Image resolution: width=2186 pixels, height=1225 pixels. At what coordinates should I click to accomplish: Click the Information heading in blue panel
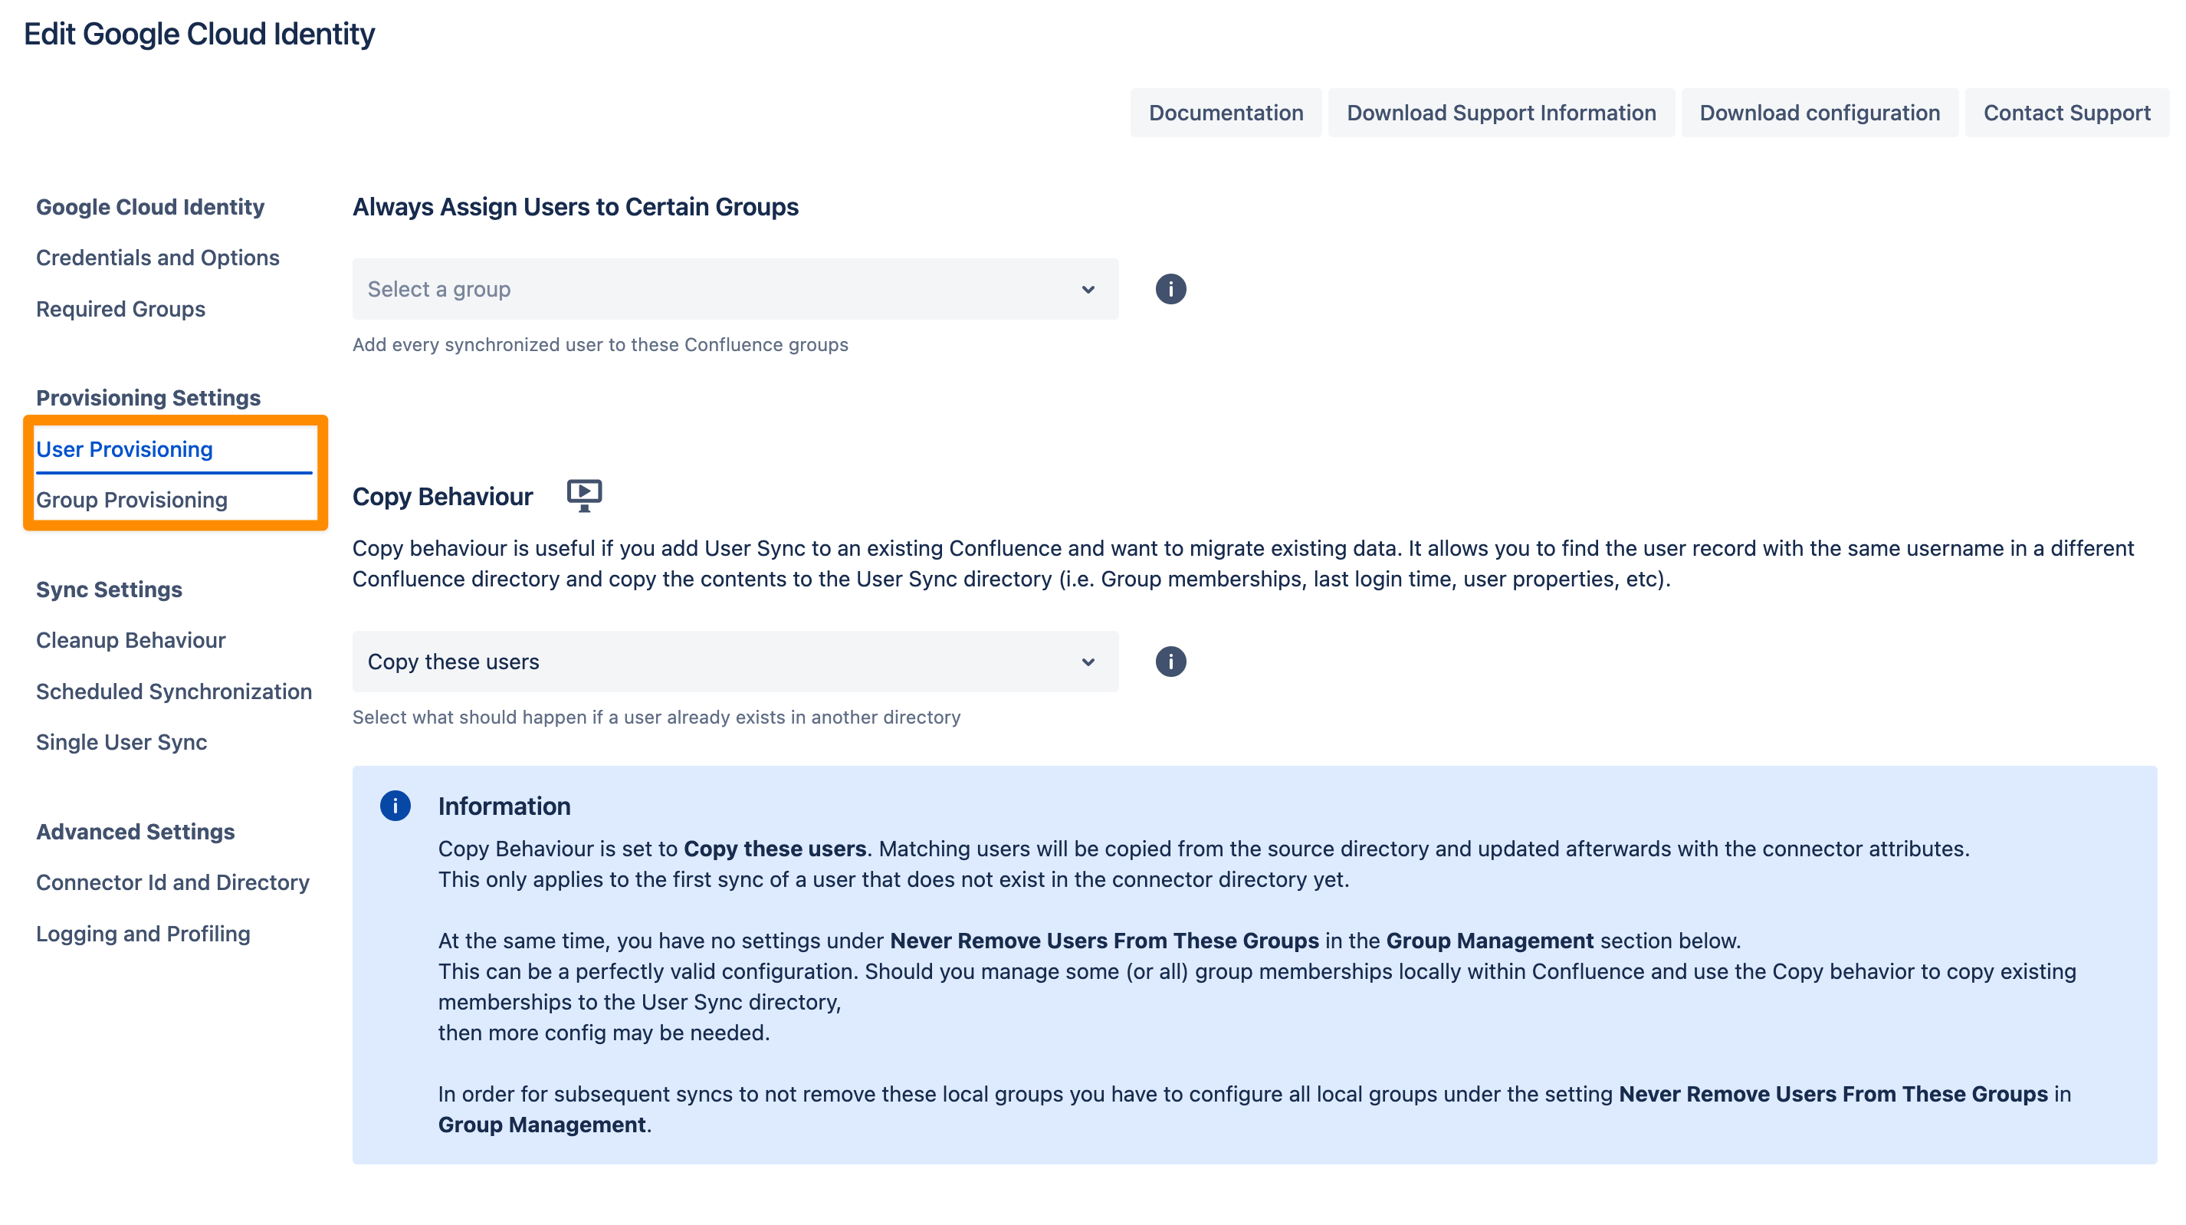[504, 806]
